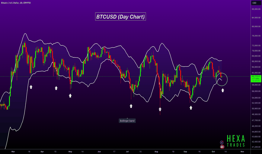Click the 80,000.00 price axis label
262x154 pixels.
coord(256,27)
